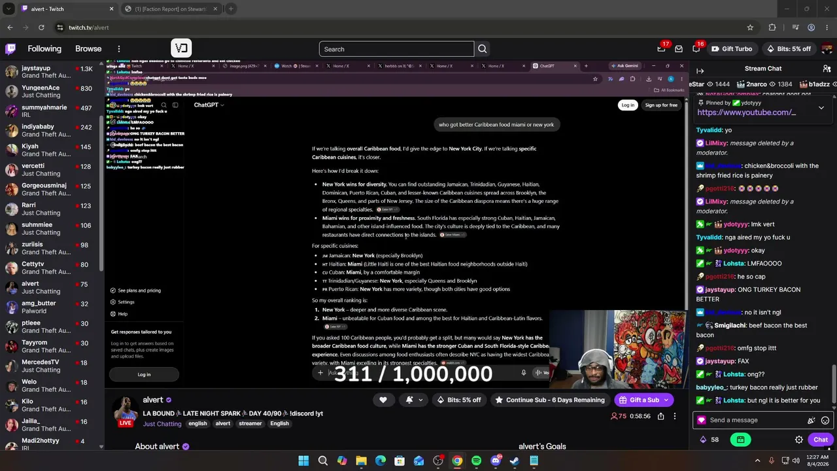The width and height of the screenshot is (837, 471).
Task: Open File Explorer from the taskbar
Action: tap(361, 461)
